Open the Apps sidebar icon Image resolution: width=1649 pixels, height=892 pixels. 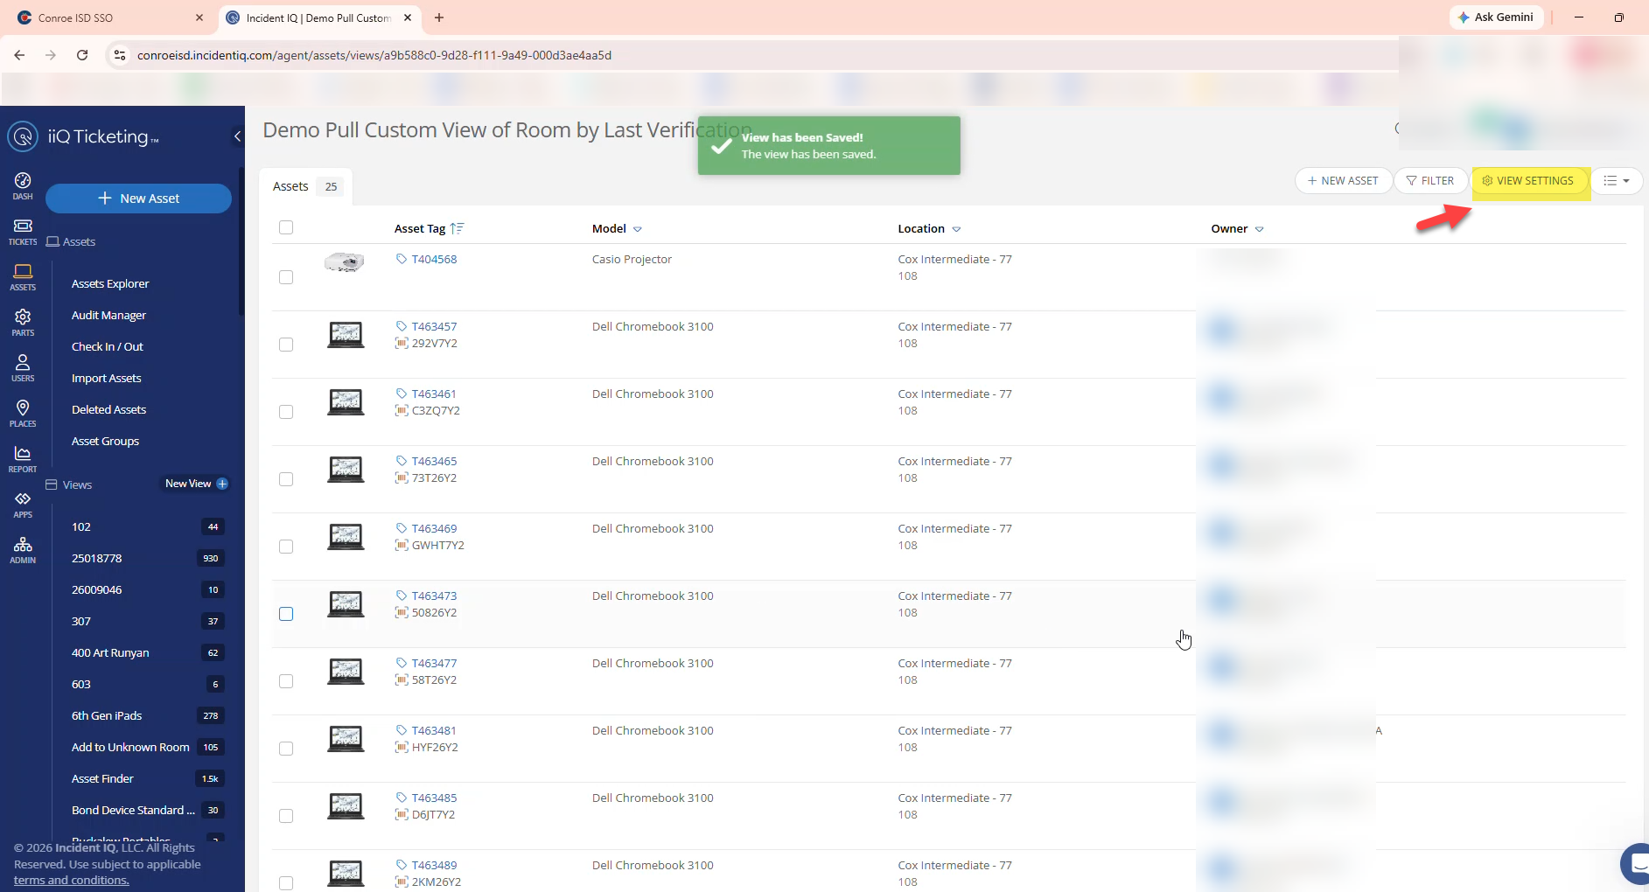pyautogui.click(x=23, y=504)
